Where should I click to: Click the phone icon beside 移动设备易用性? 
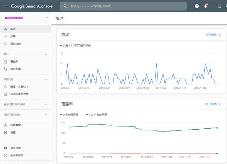click(6, 94)
